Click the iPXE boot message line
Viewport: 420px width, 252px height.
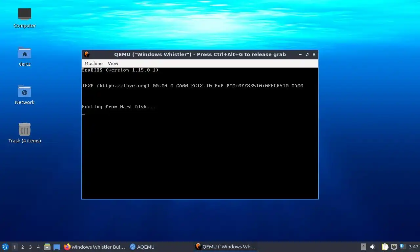[193, 86]
